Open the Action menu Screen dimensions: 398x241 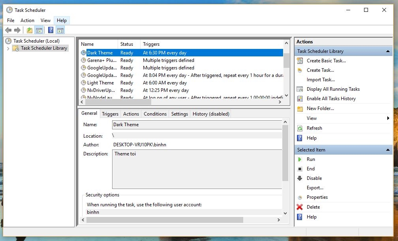(27, 21)
